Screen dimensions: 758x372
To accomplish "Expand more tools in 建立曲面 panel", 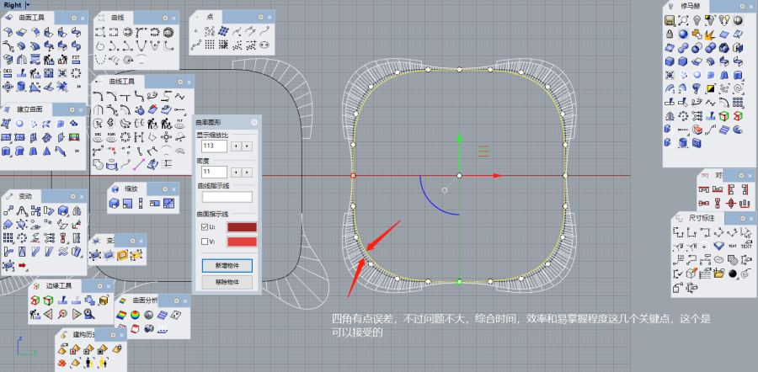I will click(77, 151).
